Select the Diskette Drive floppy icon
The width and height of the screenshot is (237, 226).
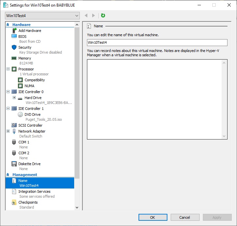(x=14, y=164)
